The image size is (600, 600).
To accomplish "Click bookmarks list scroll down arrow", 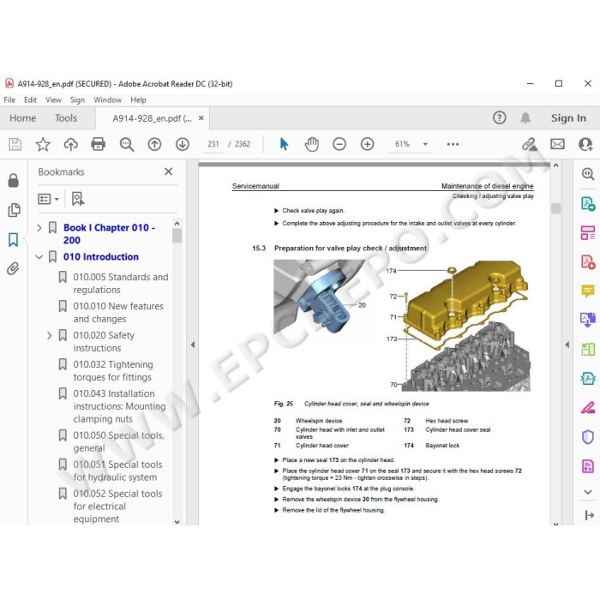I will tap(177, 521).
